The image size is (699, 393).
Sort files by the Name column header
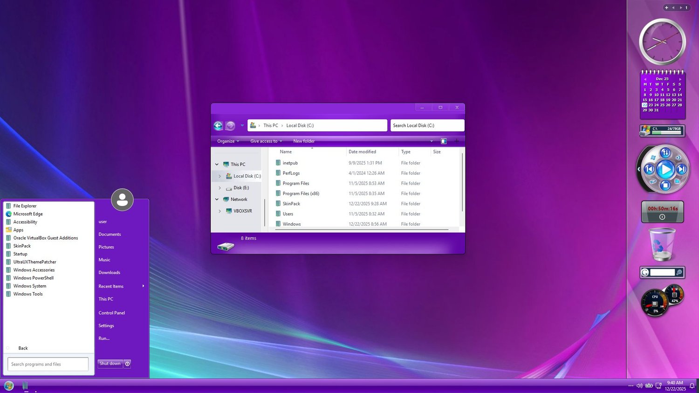click(286, 152)
